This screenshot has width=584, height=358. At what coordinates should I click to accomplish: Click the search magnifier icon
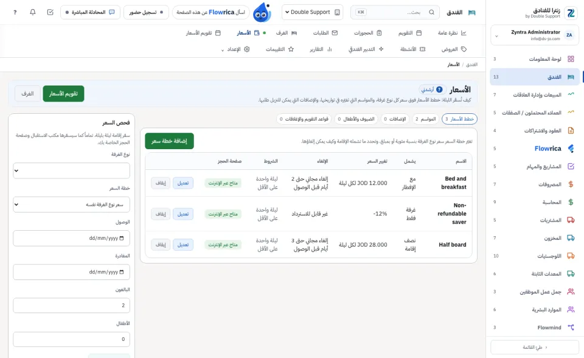(x=431, y=12)
